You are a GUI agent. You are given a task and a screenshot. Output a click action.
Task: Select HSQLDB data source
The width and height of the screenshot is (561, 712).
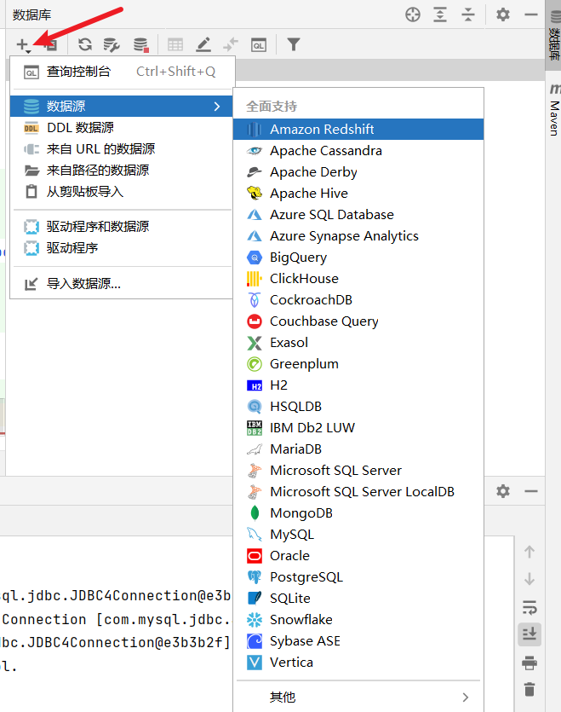[358, 407]
